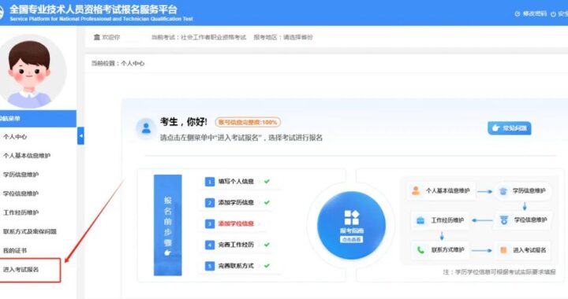Click the number 1 step icon
Image resolution: width=568 pixels, height=299 pixels.
click(x=210, y=181)
